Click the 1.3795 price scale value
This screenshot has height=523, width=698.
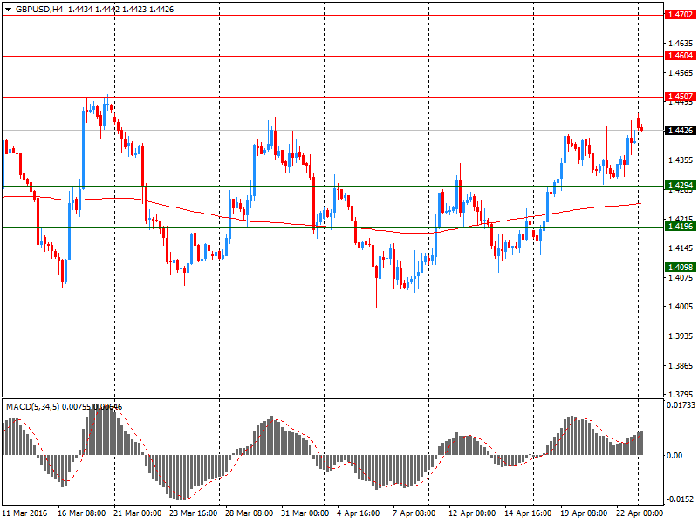click(x=681, y=395)
